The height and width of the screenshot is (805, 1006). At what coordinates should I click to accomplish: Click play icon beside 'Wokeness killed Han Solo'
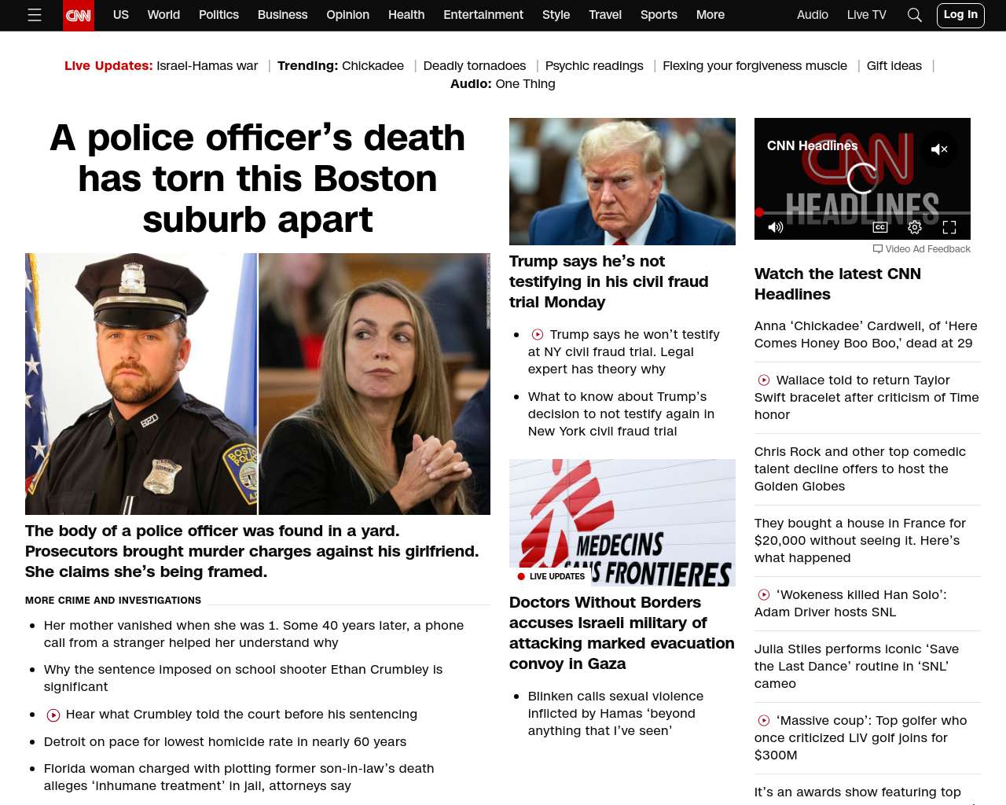pos(764,595)
